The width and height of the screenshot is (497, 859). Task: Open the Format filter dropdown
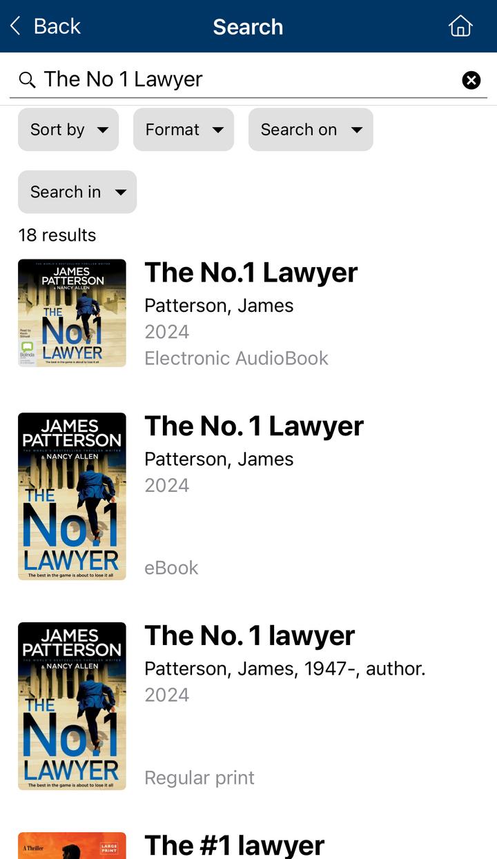(x=184, y=130)
